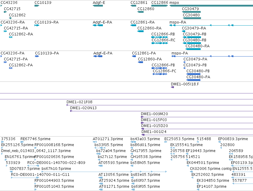
Task: Click the DME1-009M20 clone arrow glyph
Action: coord(142,117)
